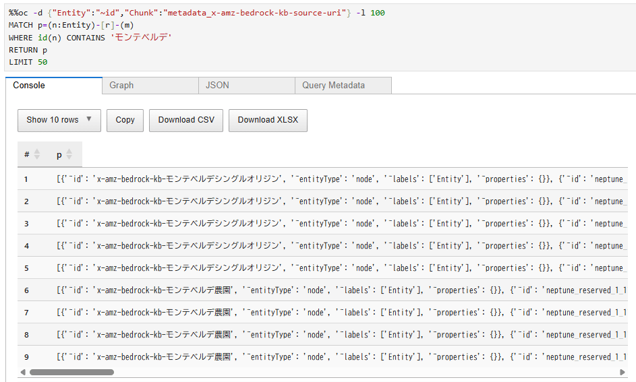Select result row 9

(322, 357)
